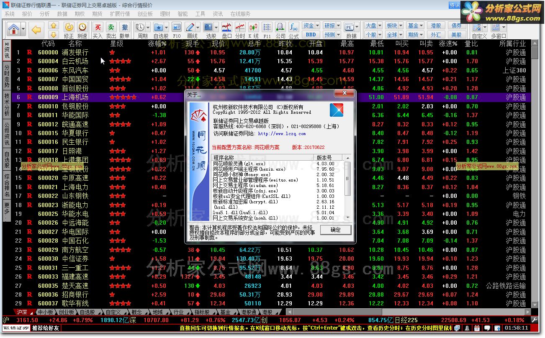
Task: Click the 撤单 cancel order icon
Action: point(125,27)
